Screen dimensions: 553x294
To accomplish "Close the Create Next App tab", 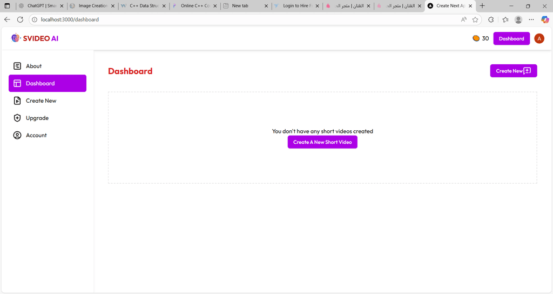I will point(470,6).
